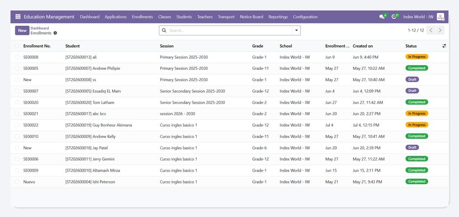Select checkbox for SE00007 row
Image resolution: width=459 pixels, height=217 pixels.
[x=17, y=91]
